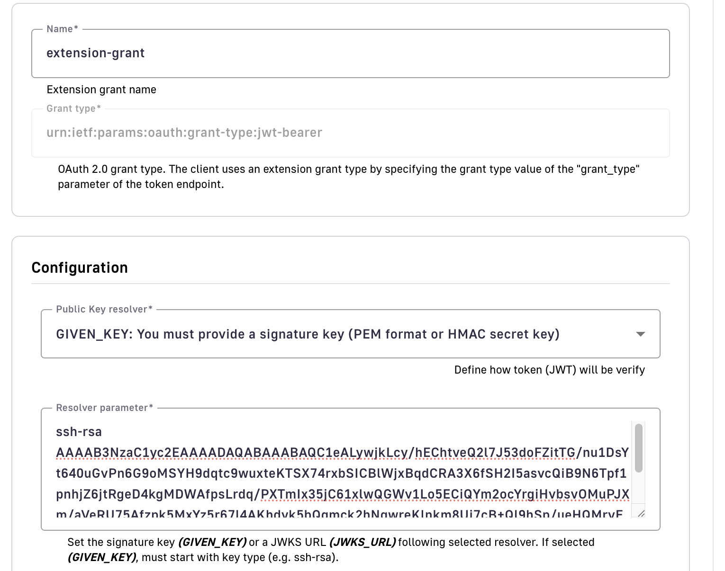The height and width of the screenshot is (571, 725).
Task: Place cursor on the ssh-rsa line
Action: 79,432
